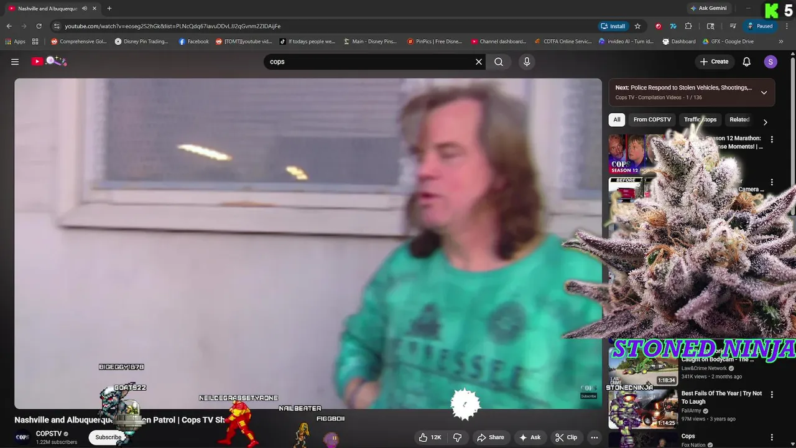The height and width of the screenshot is (448, 796).
Task: Share this video
Action: pyautogui.click(x=491, y=437)
